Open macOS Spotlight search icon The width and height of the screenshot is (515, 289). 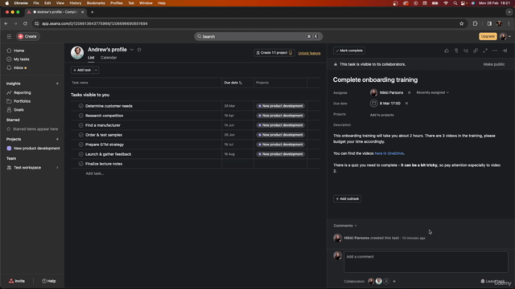(x=455, y=3)
